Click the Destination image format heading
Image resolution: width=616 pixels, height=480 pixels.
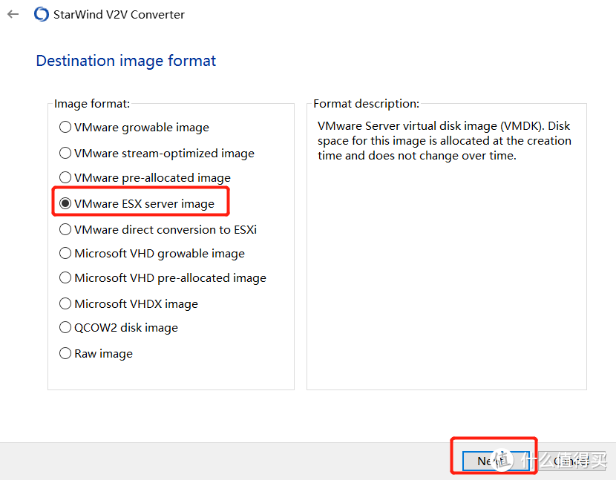point(126,61)
